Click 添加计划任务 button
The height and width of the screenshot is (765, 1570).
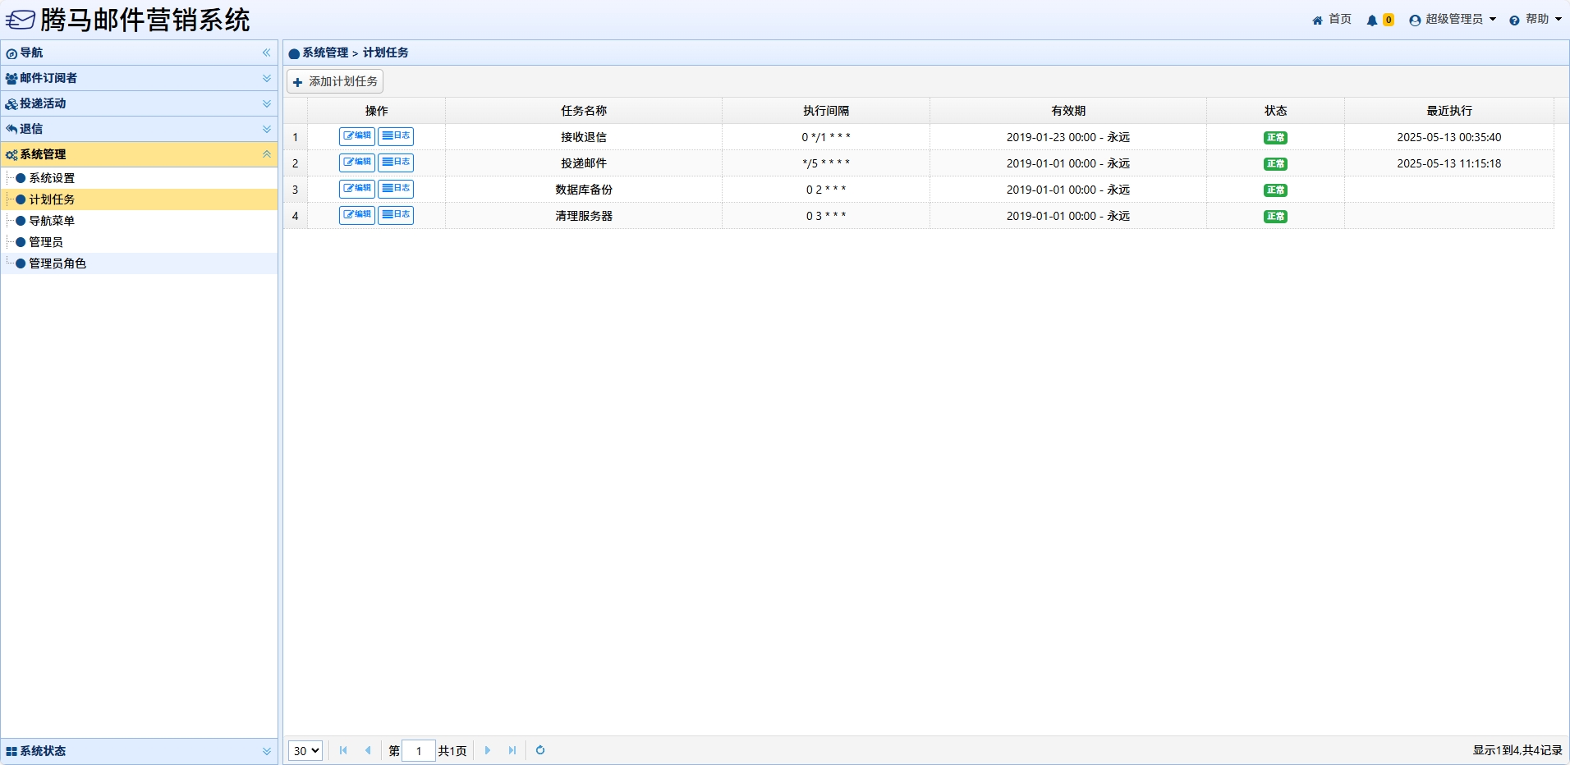point(335,81)
